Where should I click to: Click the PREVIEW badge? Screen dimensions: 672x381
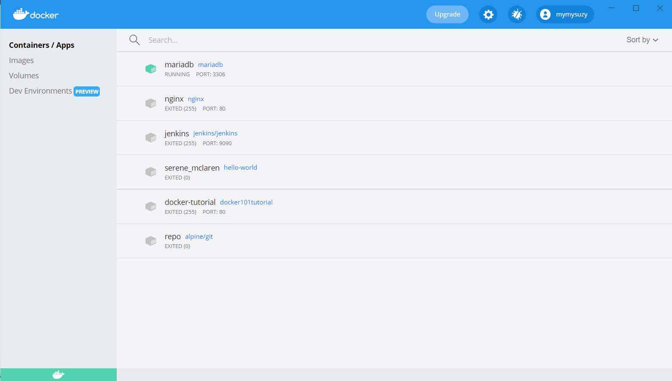click(87, 91)
